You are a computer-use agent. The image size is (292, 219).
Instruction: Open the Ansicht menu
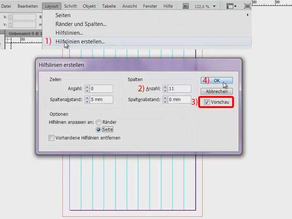[130, 6]
